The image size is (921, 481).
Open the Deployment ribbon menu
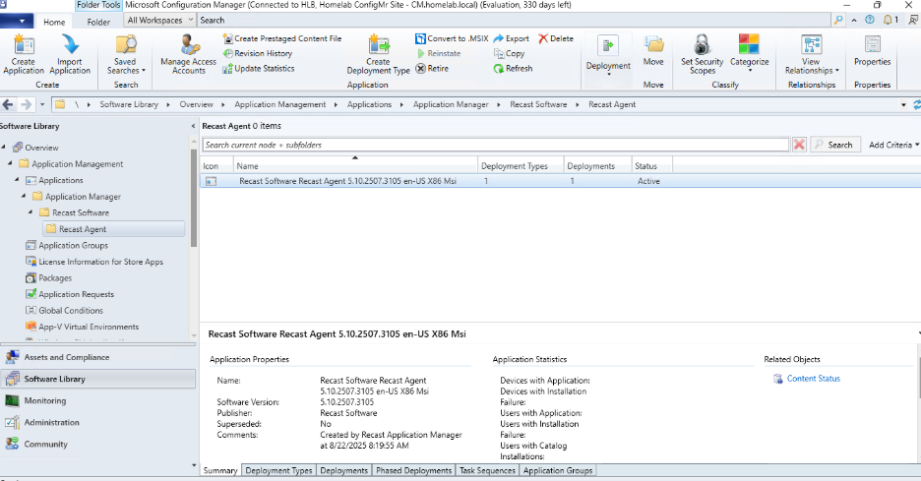608,56
